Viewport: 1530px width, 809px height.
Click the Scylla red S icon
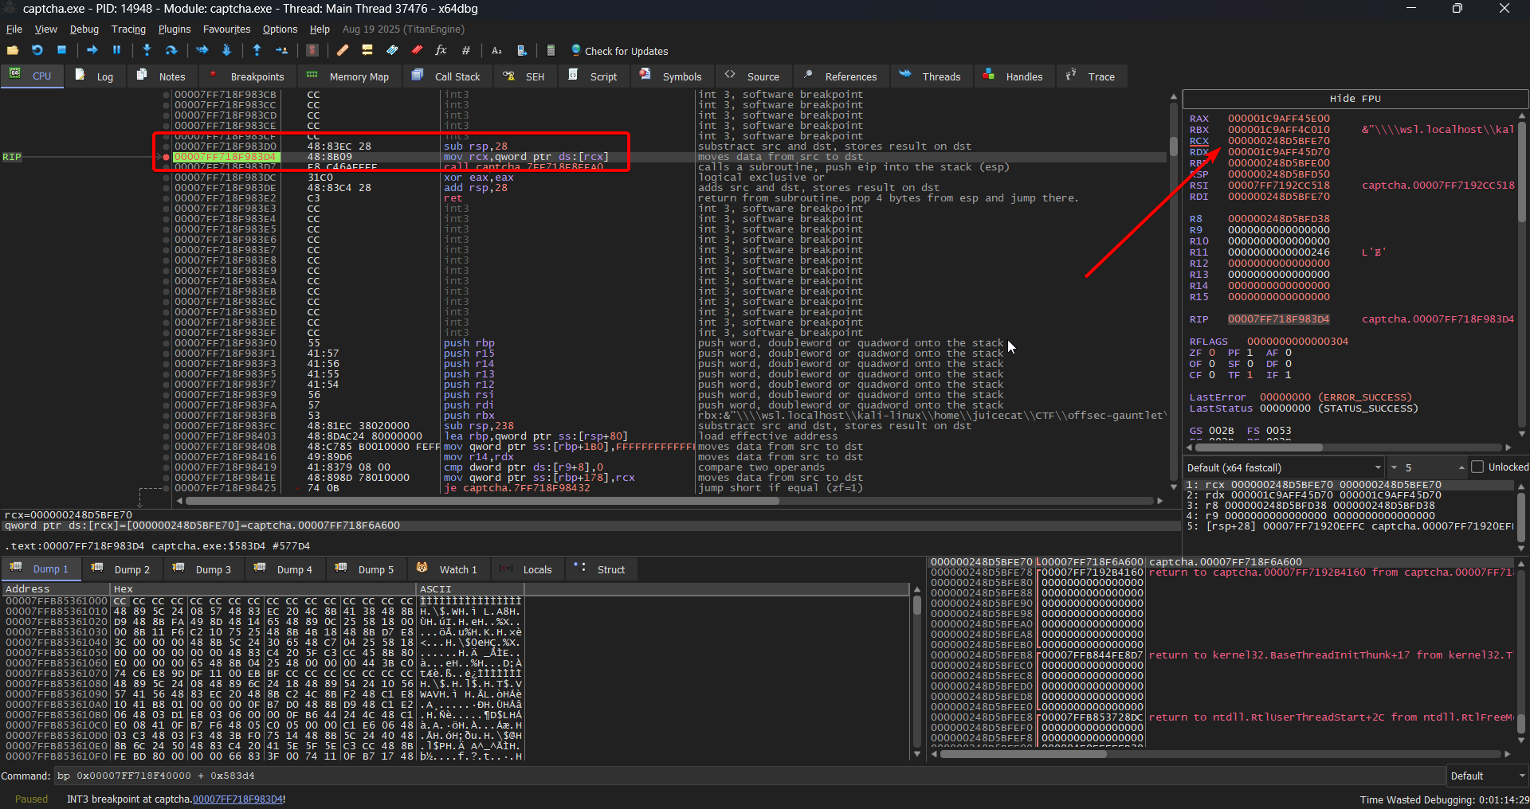point(312,50)
